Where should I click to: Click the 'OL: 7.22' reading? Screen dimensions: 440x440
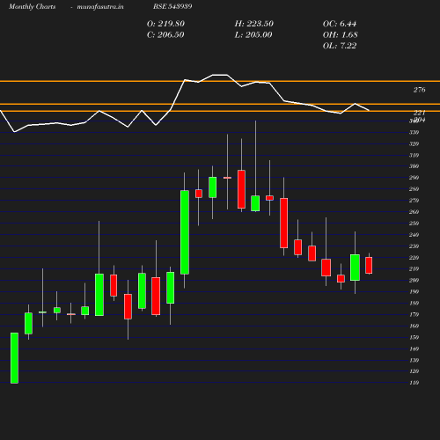point(340,46)
